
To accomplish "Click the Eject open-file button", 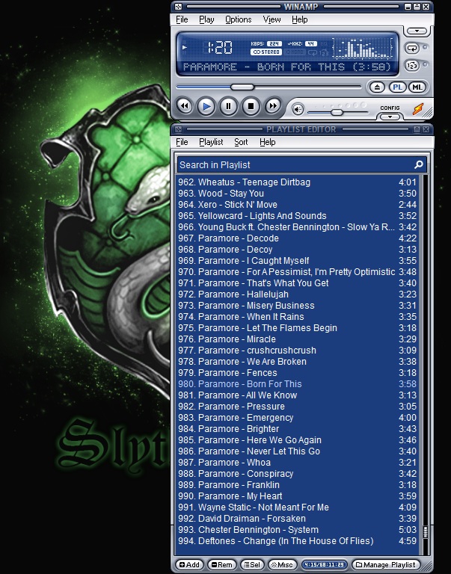I will click(377, 87).
